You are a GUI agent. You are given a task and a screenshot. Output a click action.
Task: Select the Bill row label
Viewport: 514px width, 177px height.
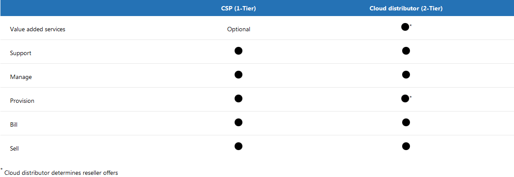(x=14, y=125)
